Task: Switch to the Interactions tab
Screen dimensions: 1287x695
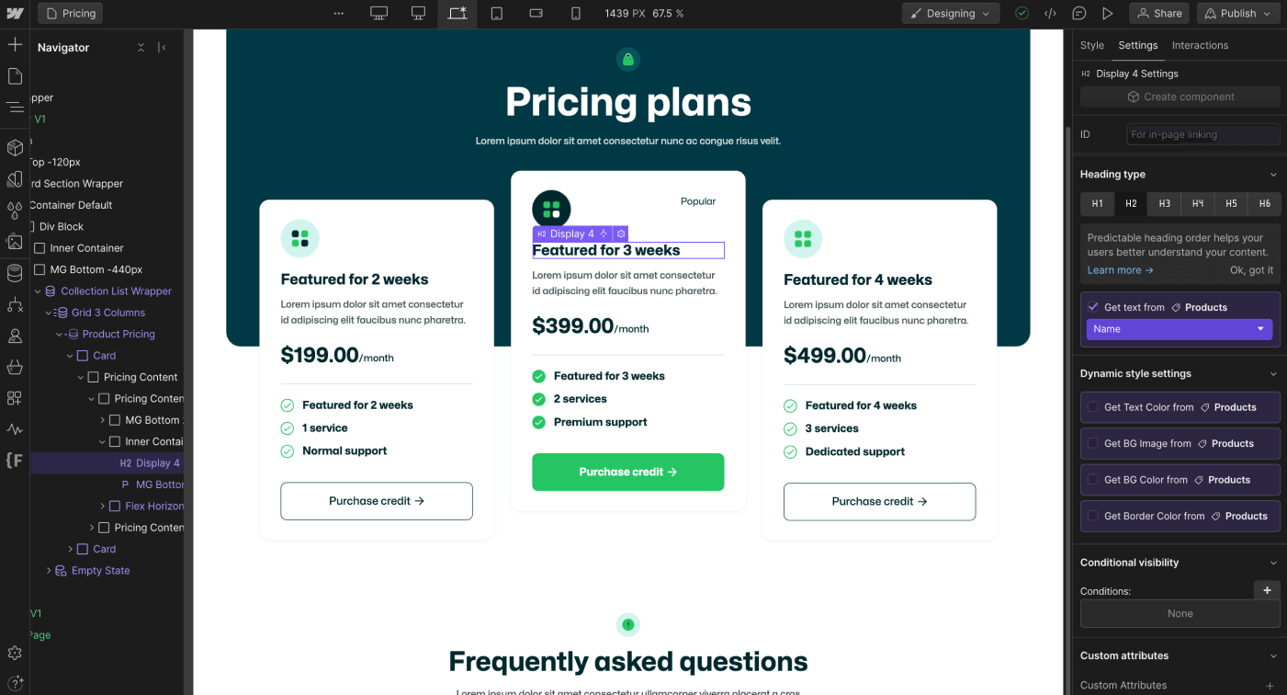Action: click(x=1199, y=44)
